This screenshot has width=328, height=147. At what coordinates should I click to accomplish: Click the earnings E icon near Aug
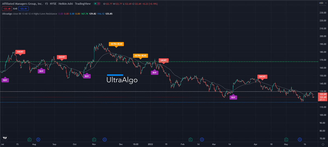coord(29,139)
